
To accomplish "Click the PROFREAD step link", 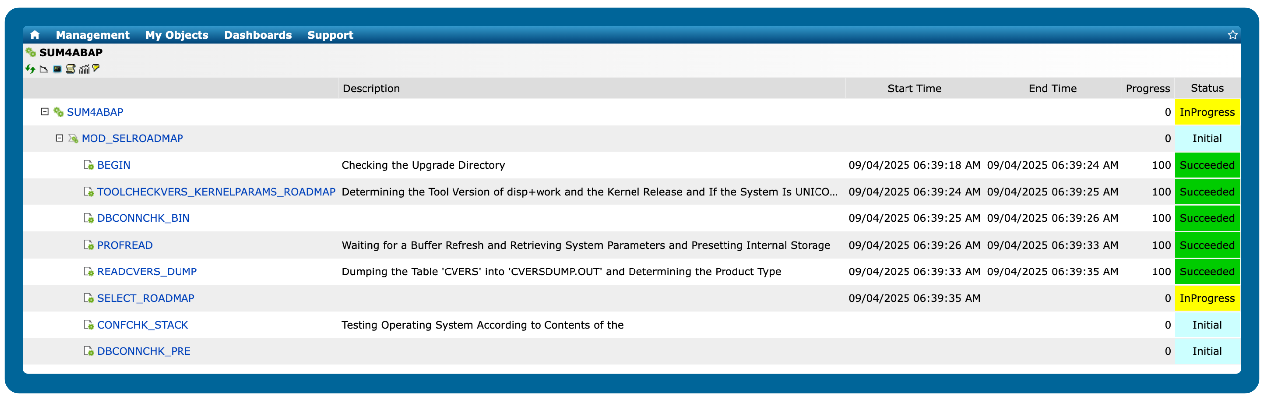I will [x=125, y=245].
